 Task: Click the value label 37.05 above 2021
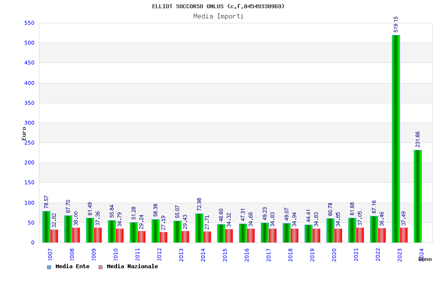coord(360,218)
